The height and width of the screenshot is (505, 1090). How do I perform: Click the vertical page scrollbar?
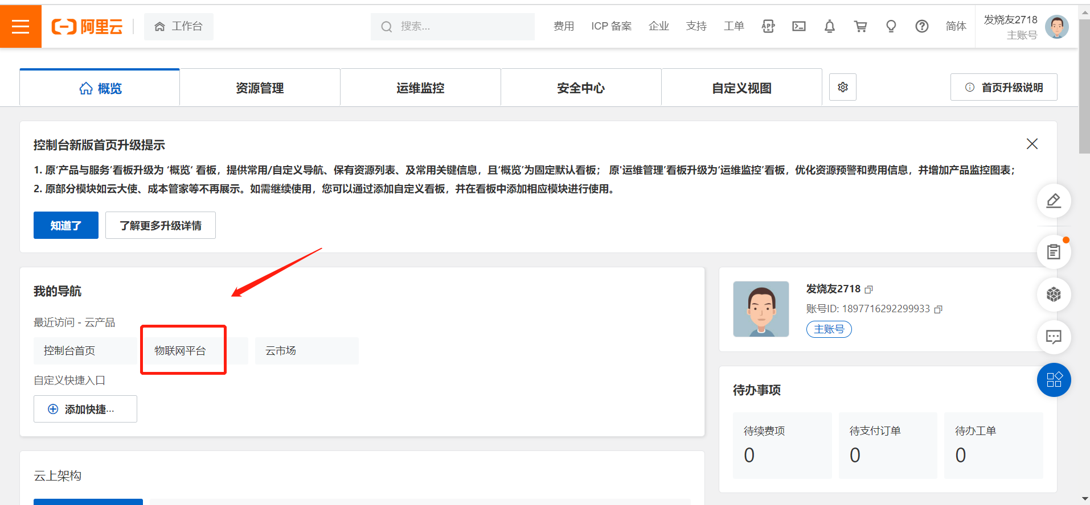coord(1084,85)
